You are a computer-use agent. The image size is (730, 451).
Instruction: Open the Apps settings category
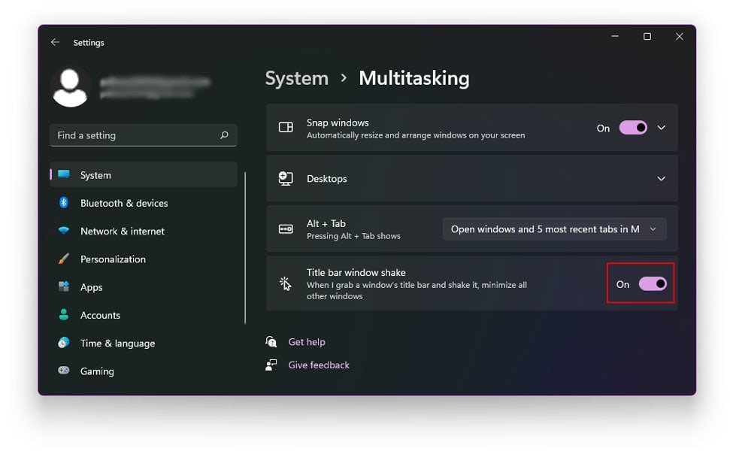pyautogui.click(x=91, y=287)
